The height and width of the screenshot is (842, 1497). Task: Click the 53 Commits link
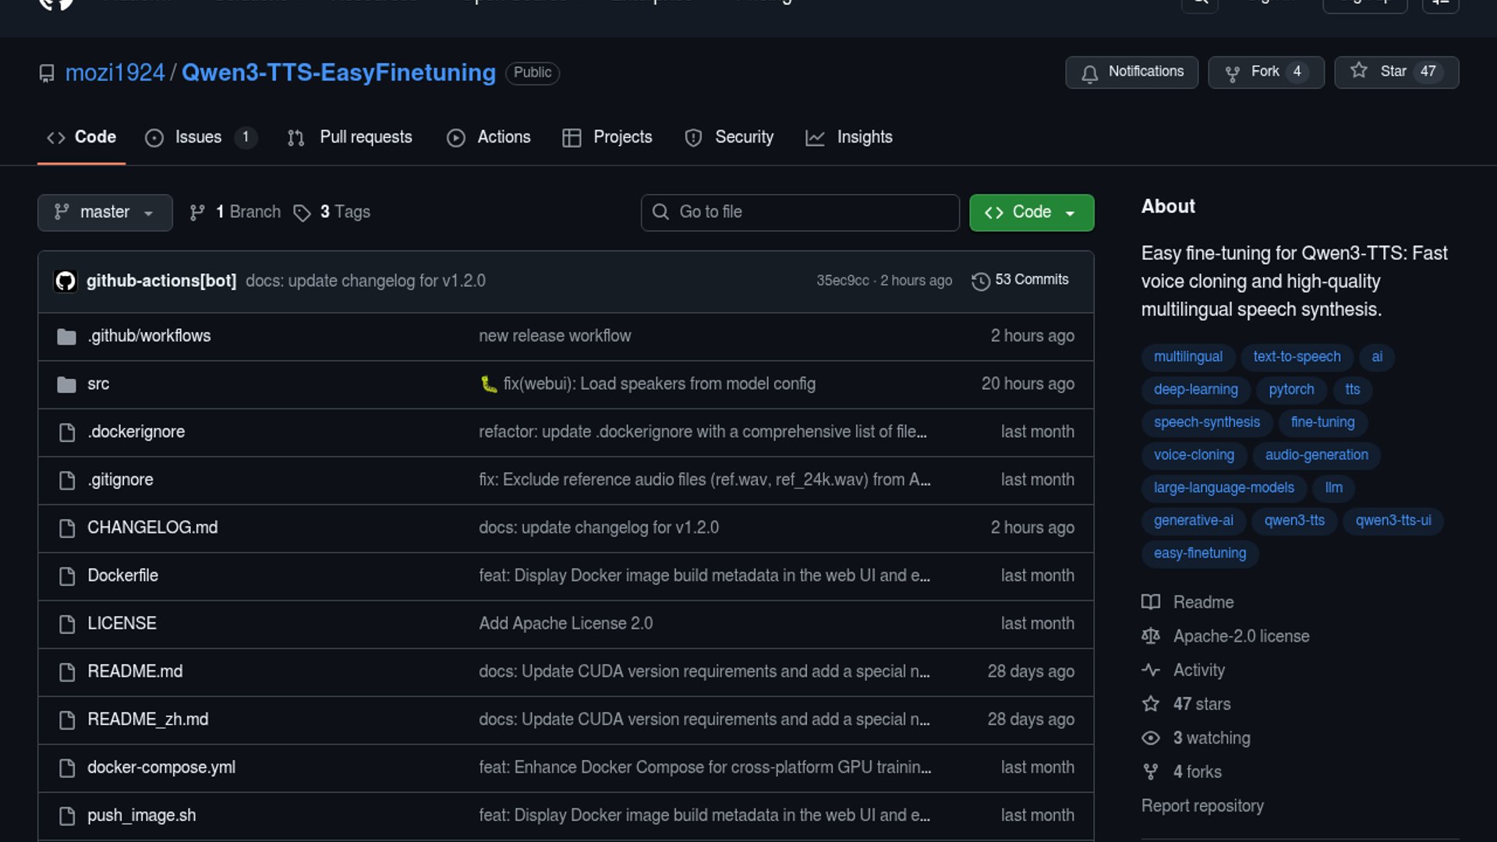[1031, 280]
